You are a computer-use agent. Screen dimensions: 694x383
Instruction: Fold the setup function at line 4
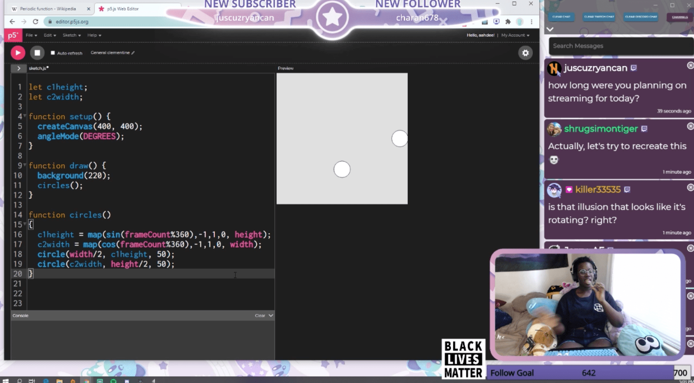(x=25, y=116)
